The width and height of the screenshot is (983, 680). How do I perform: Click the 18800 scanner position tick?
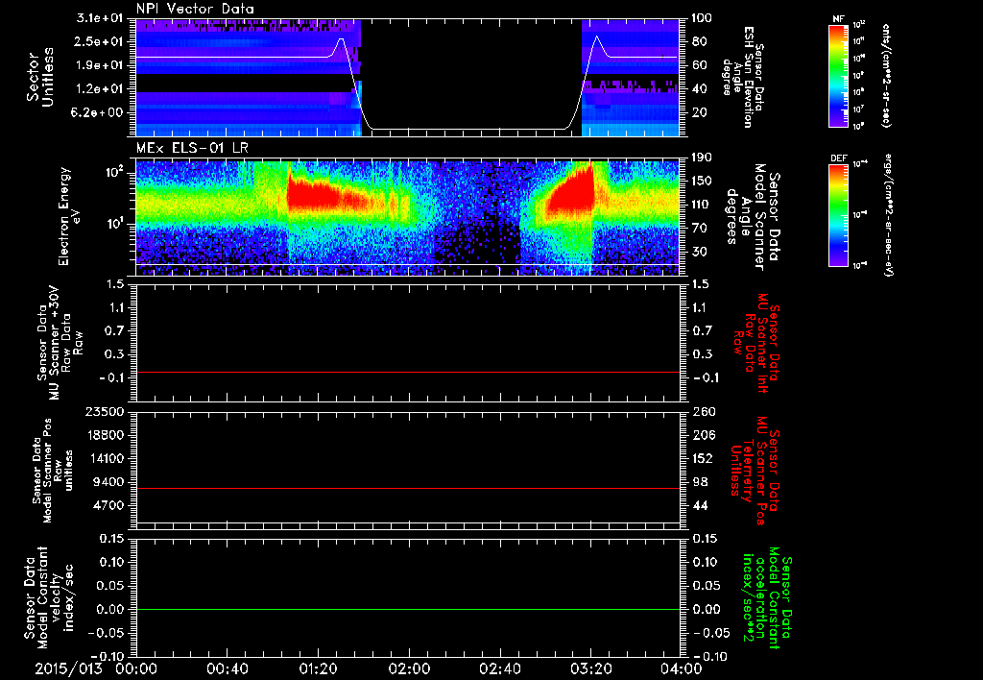pyautogui.click(x=107, y=435)
